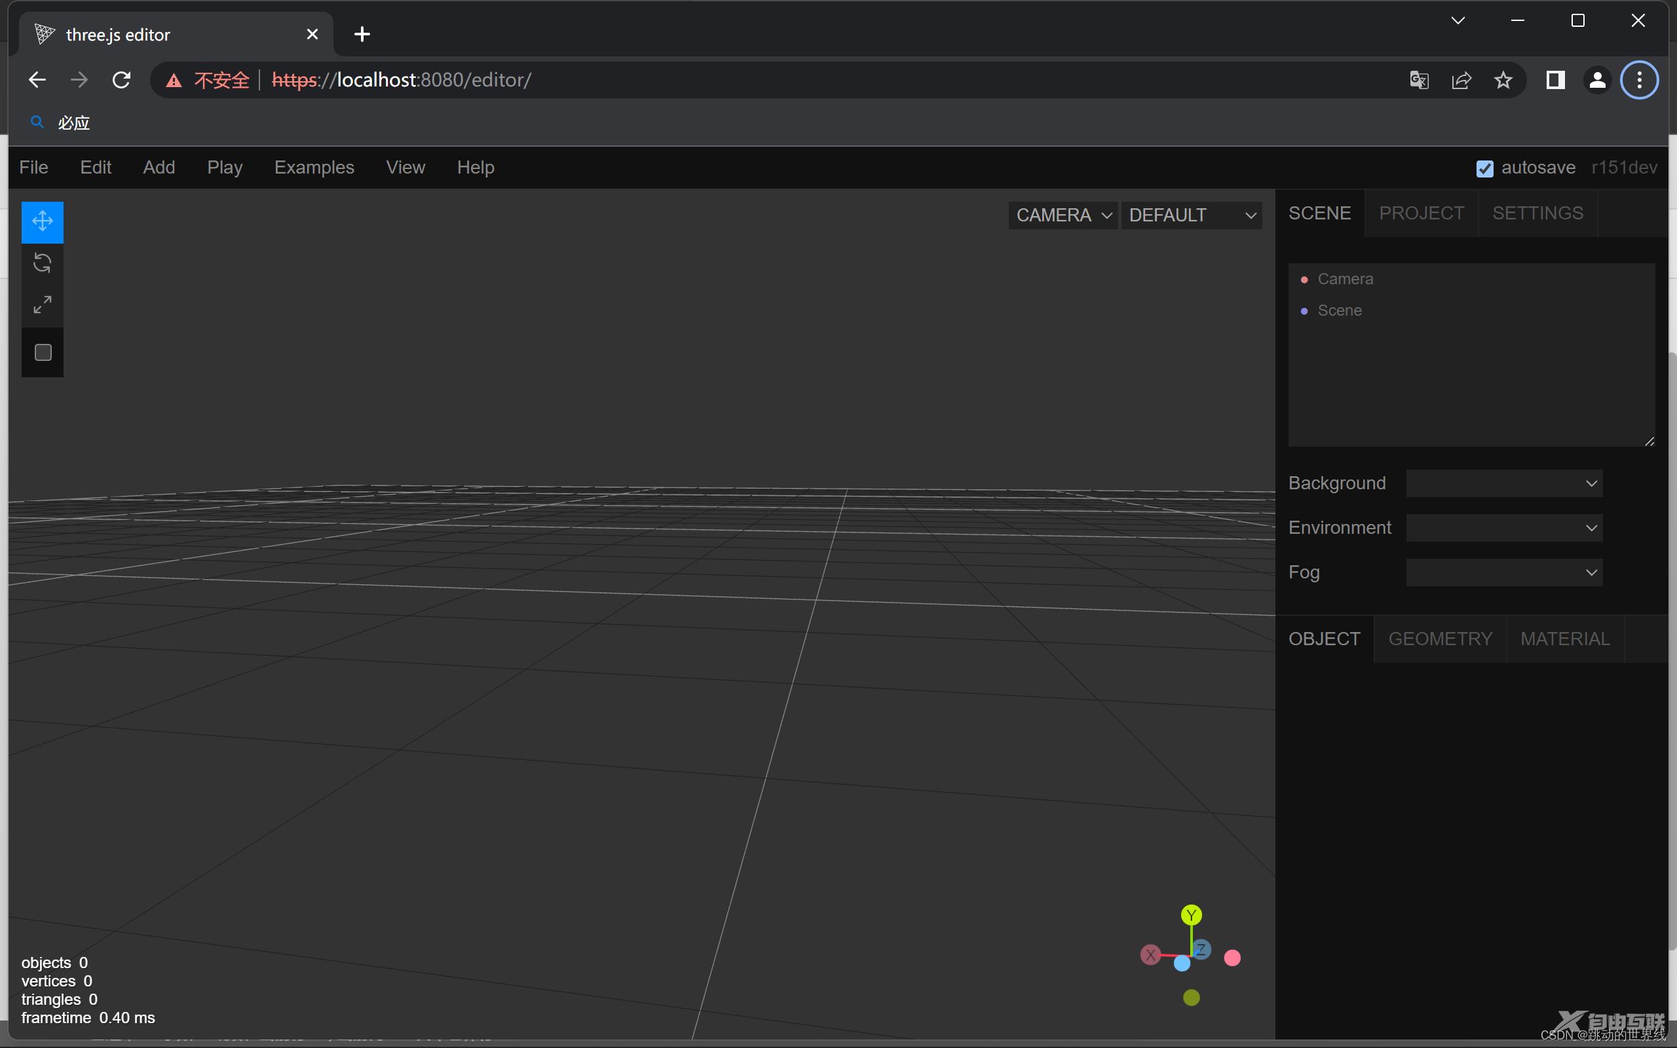Switch to the PROJECT tab
Screen dimensions: 1677x1048
coord(1421,212)
